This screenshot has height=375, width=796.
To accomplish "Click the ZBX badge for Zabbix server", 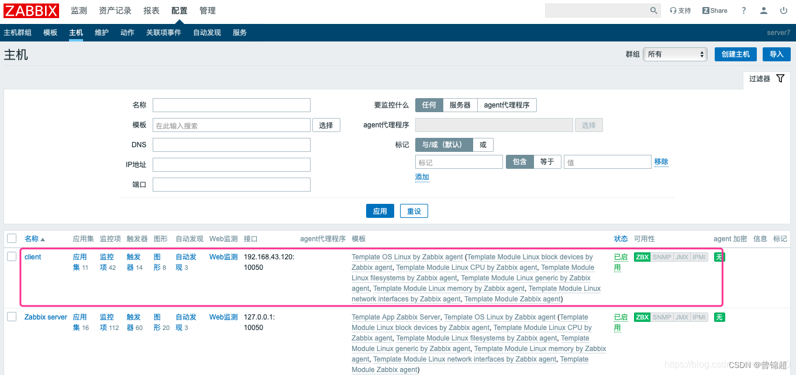I will click(x=642, y=317).
